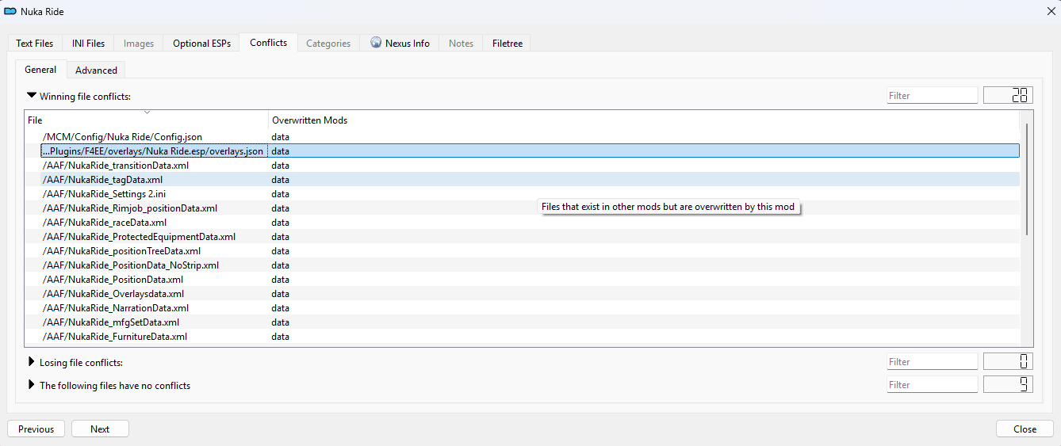Open the INI Files tab

click(x=88, y=44)
